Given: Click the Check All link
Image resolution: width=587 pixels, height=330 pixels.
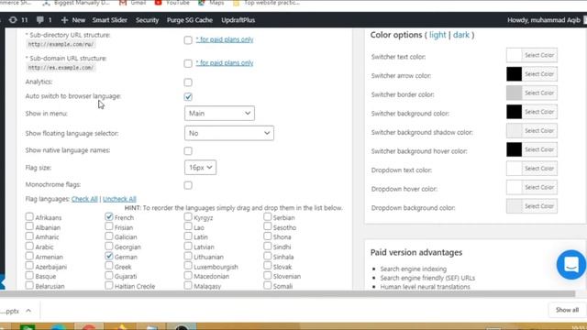Looking at the screenshot, I should coord(84,199).
